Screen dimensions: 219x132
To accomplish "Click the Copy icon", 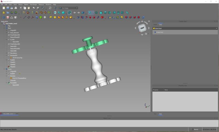I will (25, 8).
